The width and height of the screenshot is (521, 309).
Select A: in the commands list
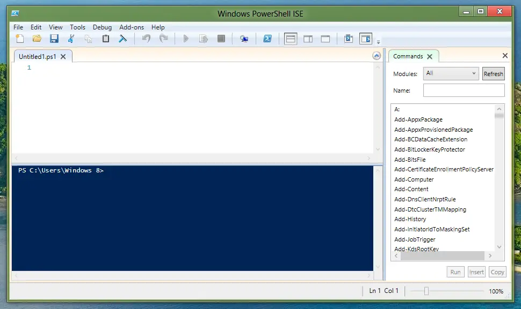point(397,109)
